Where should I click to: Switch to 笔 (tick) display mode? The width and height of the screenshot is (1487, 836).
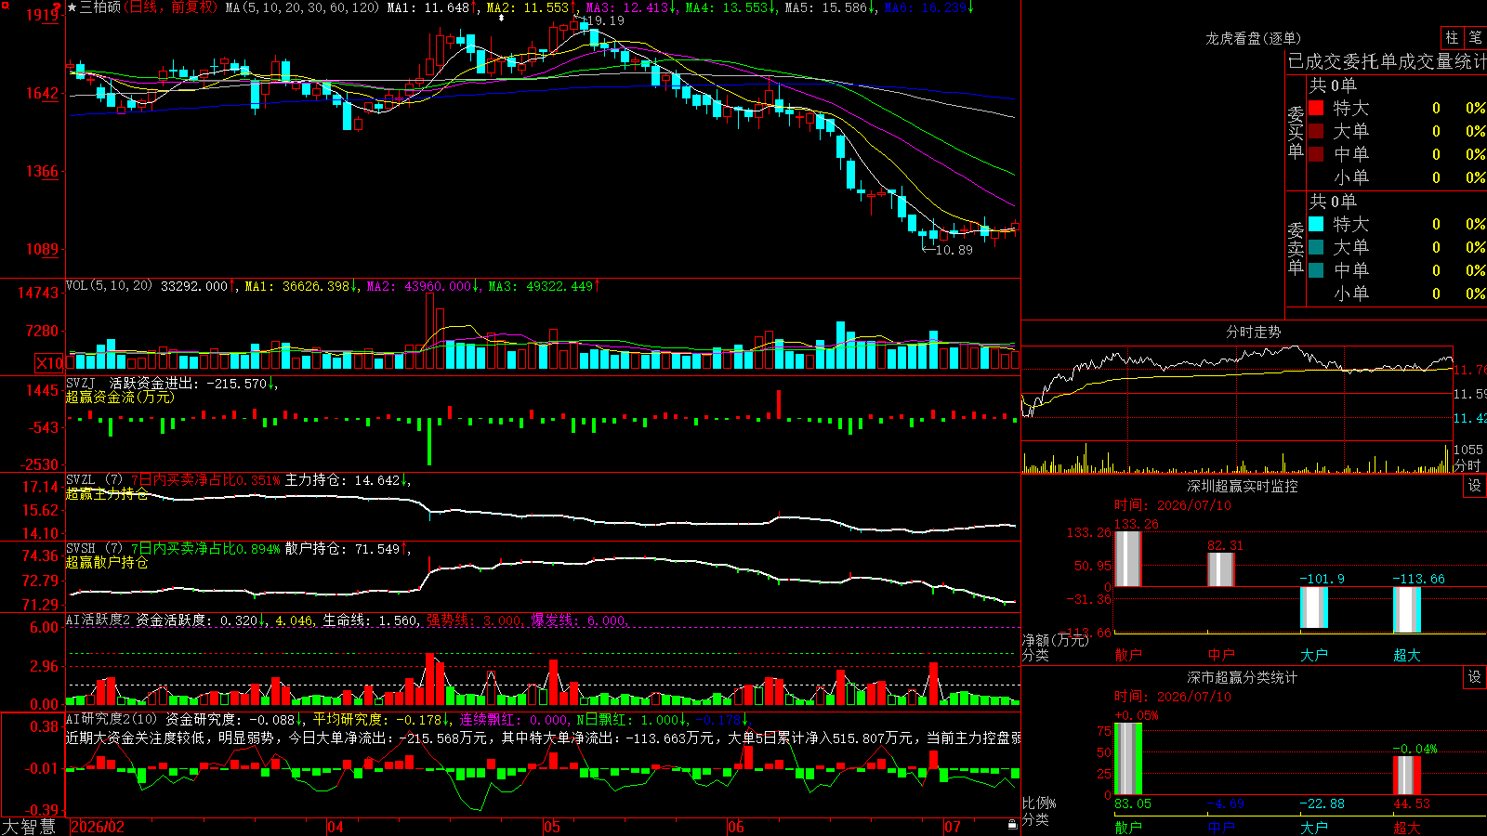coord(1476,37)
